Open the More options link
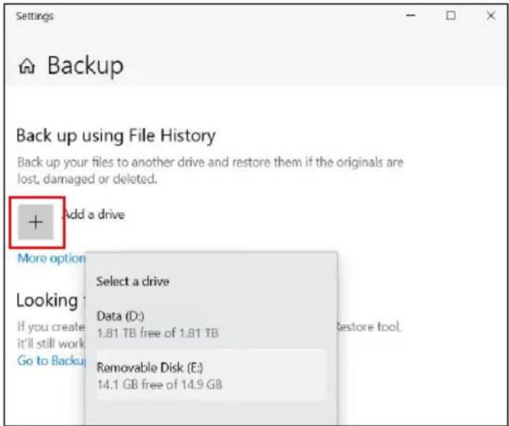 pyautogui.click(x=51, y=259)
